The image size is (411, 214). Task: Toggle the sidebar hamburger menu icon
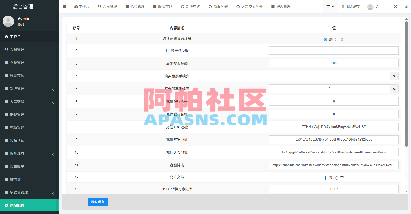(x=64, y=7)
